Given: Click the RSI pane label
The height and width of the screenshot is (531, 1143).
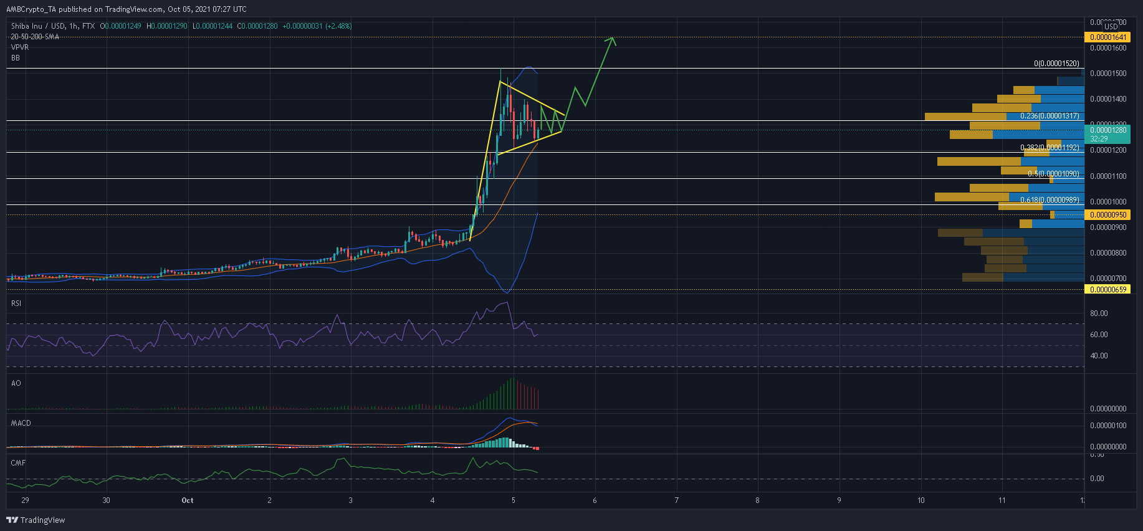Looking at the screenshot, I should (x=16, y=304).
